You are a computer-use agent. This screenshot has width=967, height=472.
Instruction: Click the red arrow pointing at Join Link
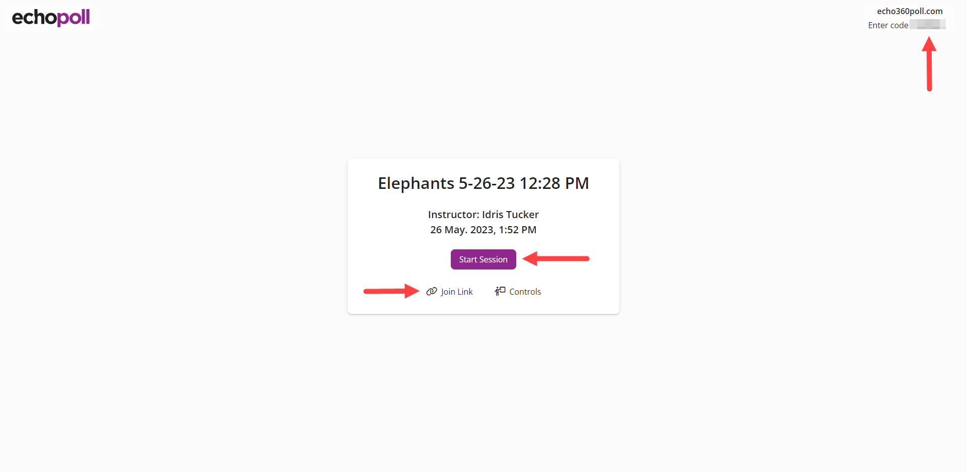pyautogui.click(x=391, y=291)
